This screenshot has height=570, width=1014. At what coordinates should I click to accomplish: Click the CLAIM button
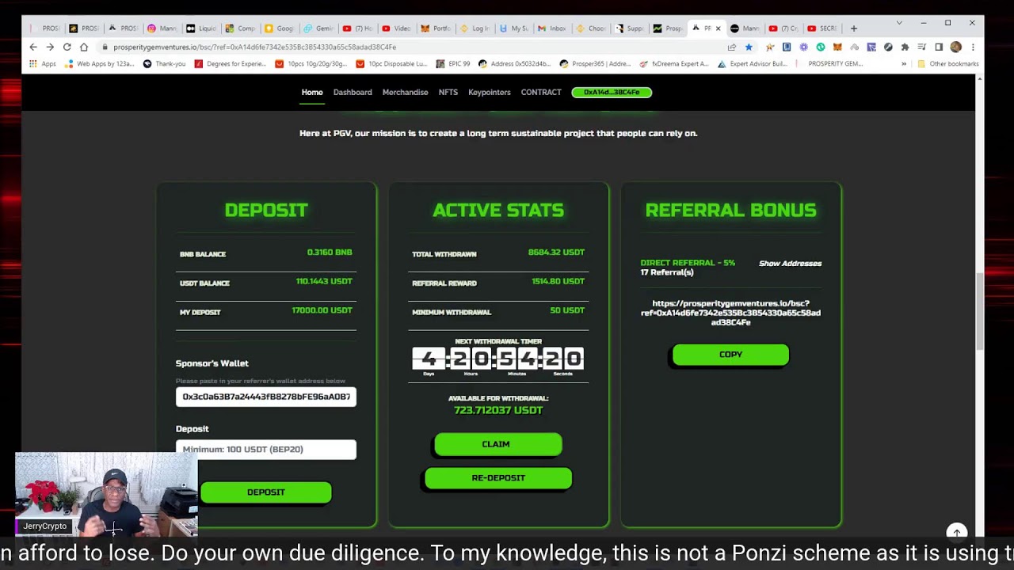coord(497,444)
